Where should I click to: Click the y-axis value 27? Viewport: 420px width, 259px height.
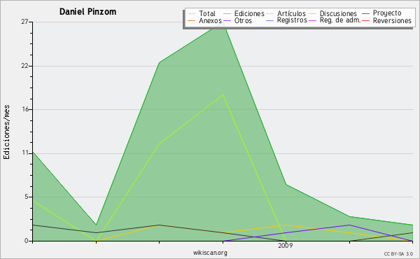(x=24, y=22)
